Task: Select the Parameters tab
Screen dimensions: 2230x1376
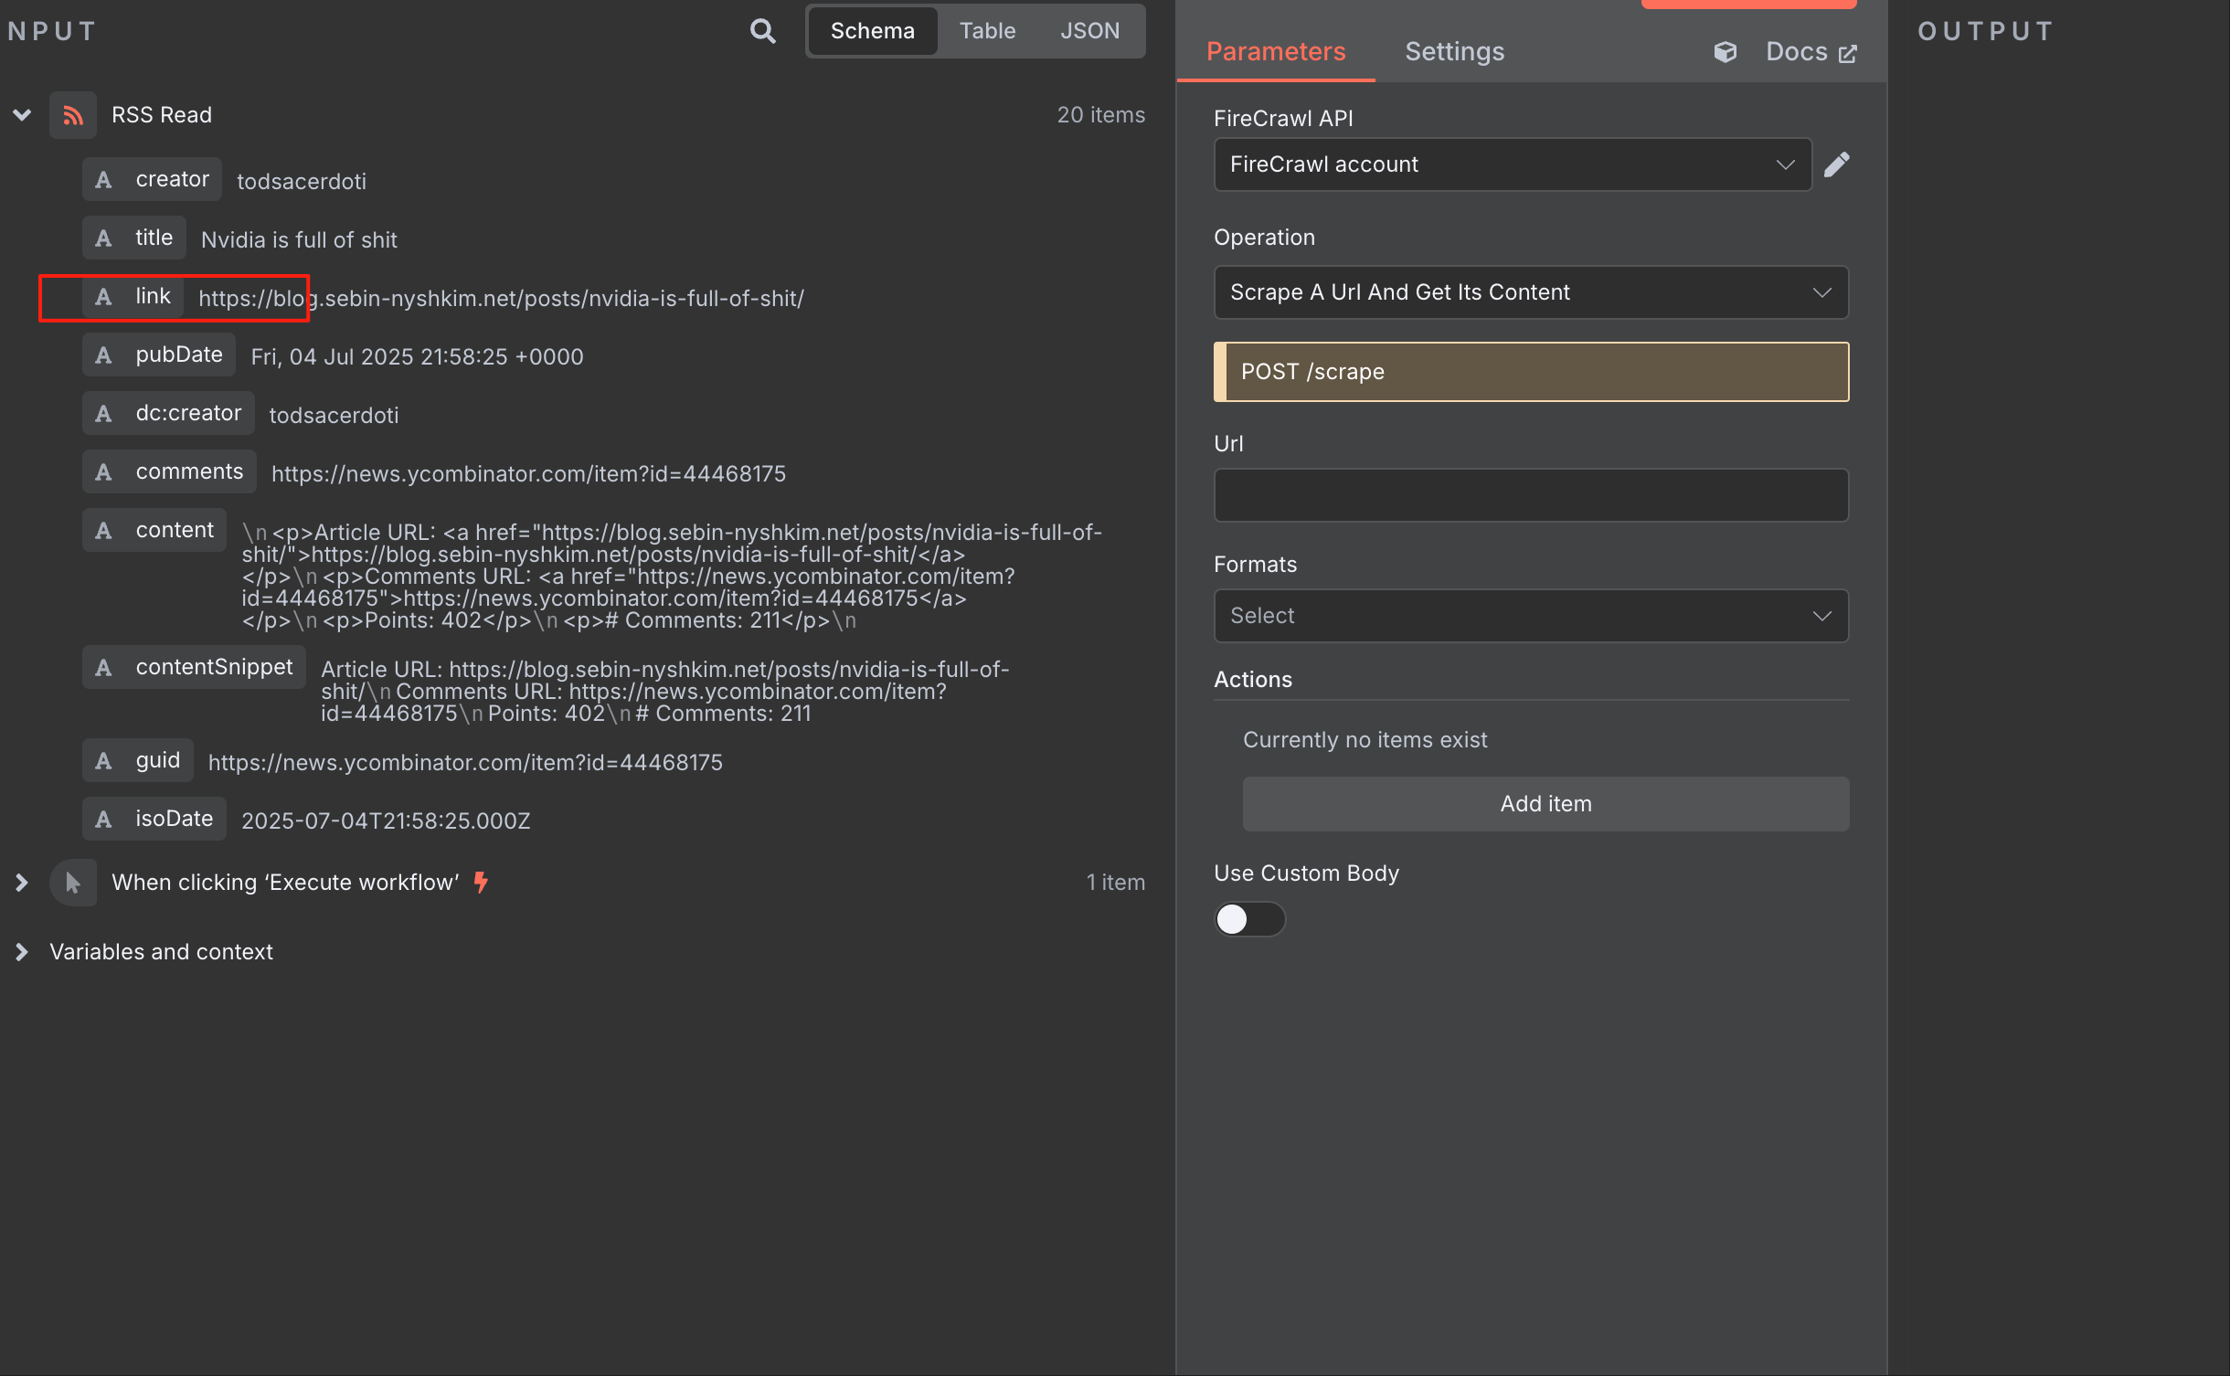Action: (1275, 52)
